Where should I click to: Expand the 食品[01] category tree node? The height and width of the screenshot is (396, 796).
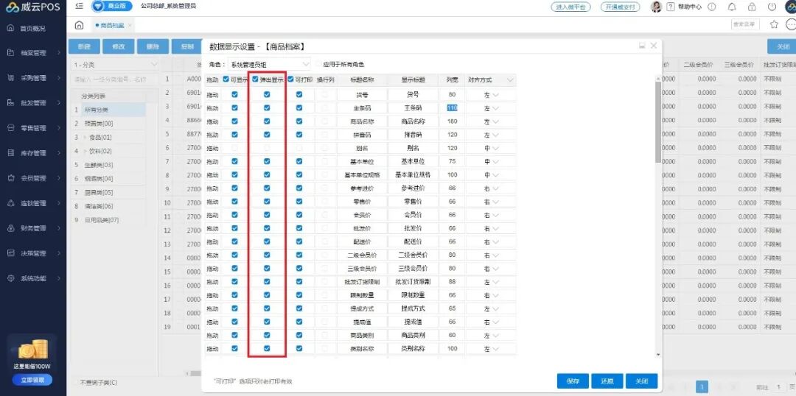pyautogui.click(x=84, y=137)
